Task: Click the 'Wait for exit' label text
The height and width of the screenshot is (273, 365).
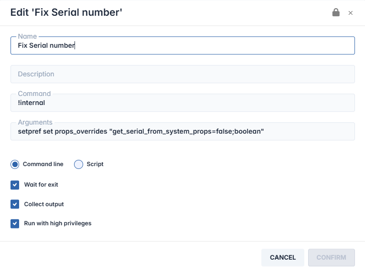Action: 41,185
